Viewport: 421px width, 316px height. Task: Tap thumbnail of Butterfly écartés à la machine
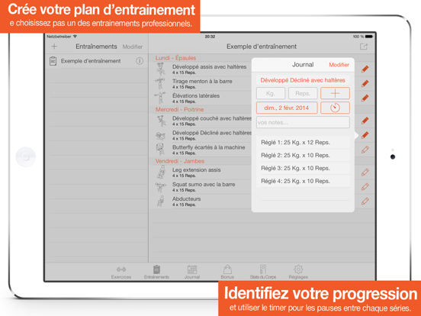161,150
